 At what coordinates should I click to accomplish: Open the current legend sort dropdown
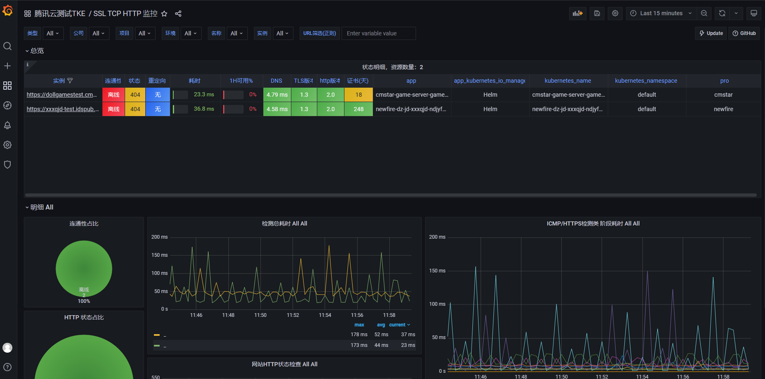(400, 325)
